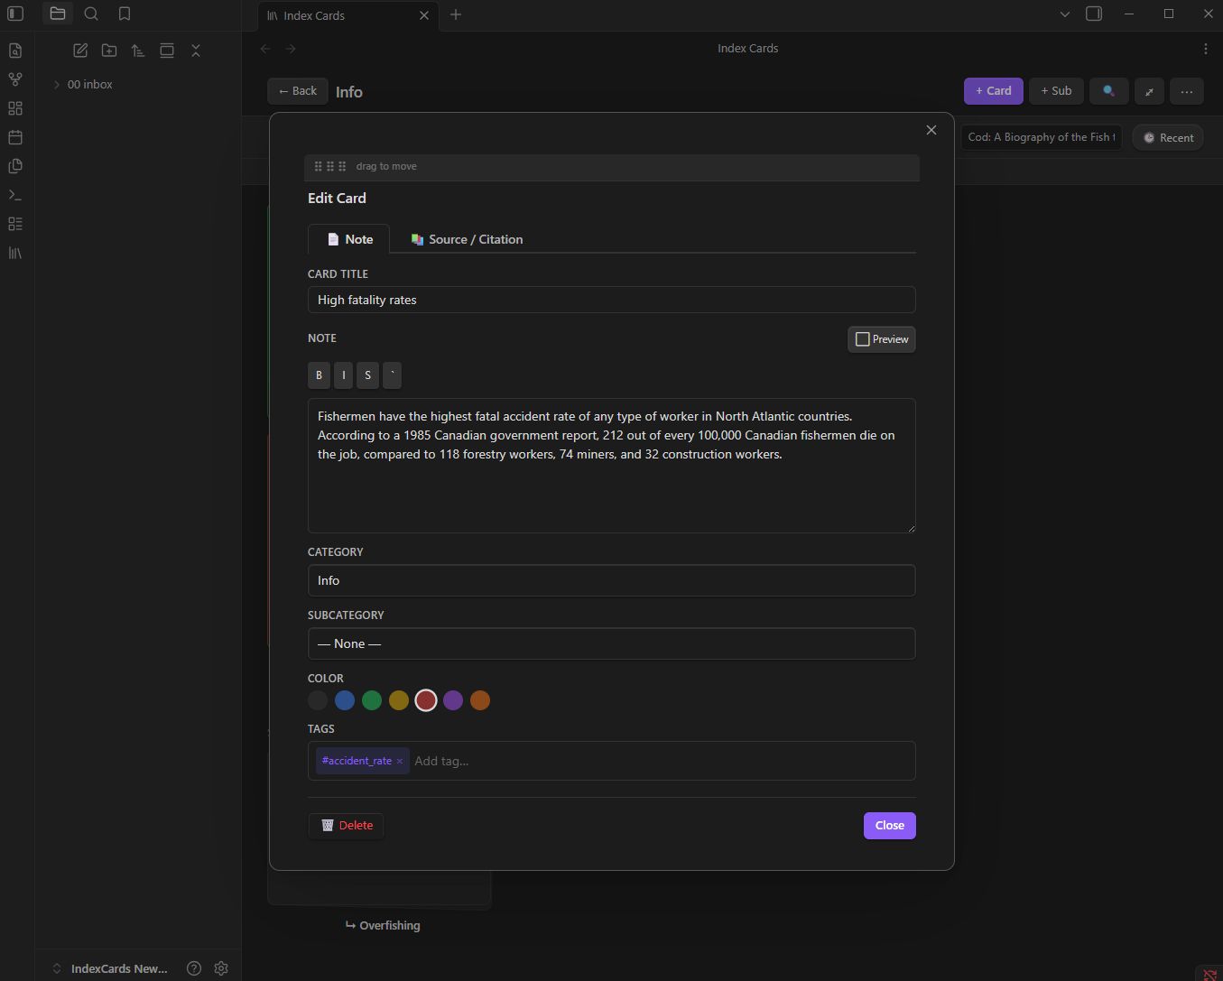Click the Index Cards library ribbon icon
1223x981 pixels.
[x=15, y=253]
